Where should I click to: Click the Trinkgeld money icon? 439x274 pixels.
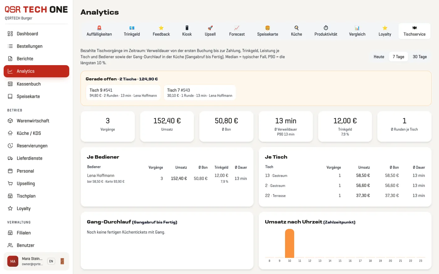[132, 28]
